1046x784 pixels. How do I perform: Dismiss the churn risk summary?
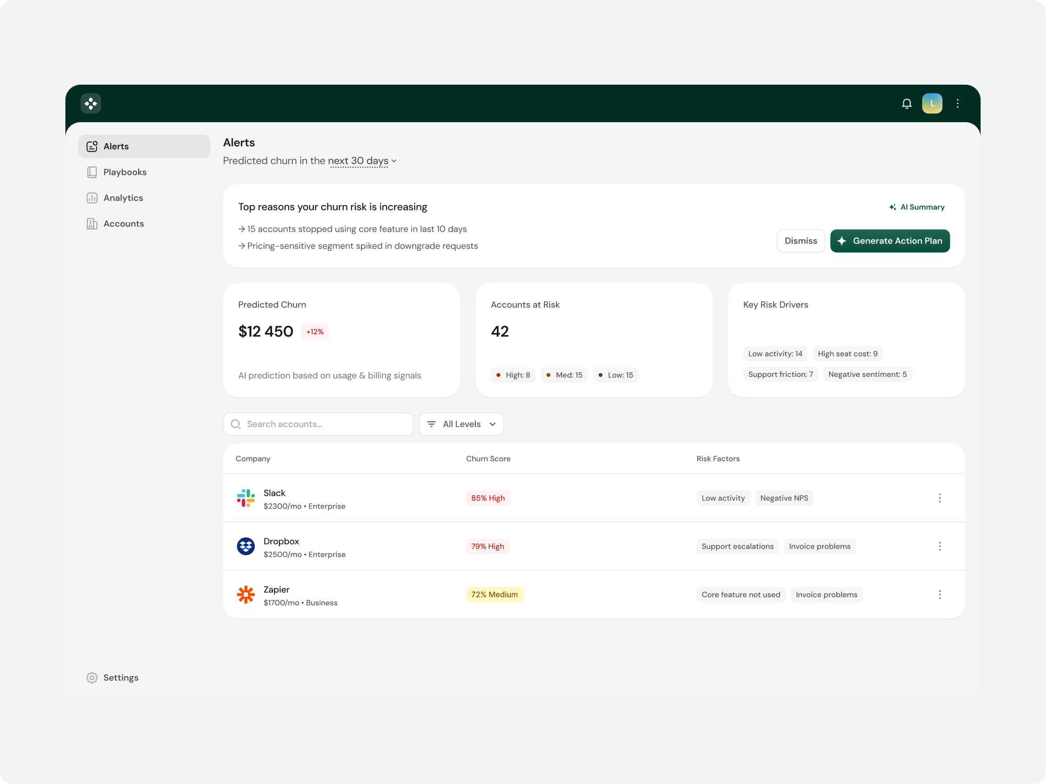coord(801,241)
